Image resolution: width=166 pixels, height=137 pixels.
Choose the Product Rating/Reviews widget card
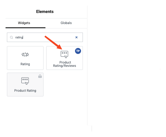pyautogui.click(x=65, y=58)
